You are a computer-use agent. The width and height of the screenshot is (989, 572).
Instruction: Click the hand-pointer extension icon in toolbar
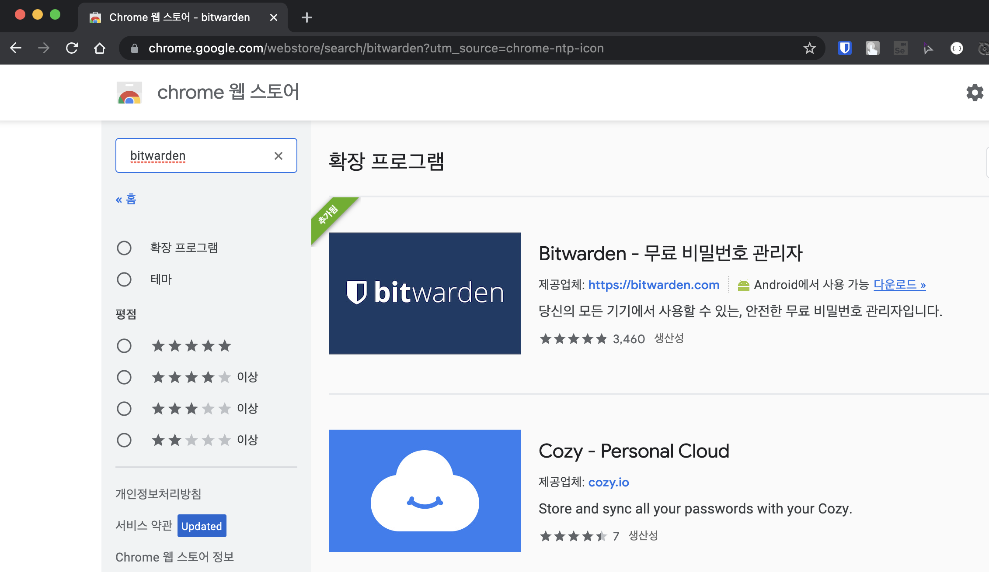click(x=872, y=48)
